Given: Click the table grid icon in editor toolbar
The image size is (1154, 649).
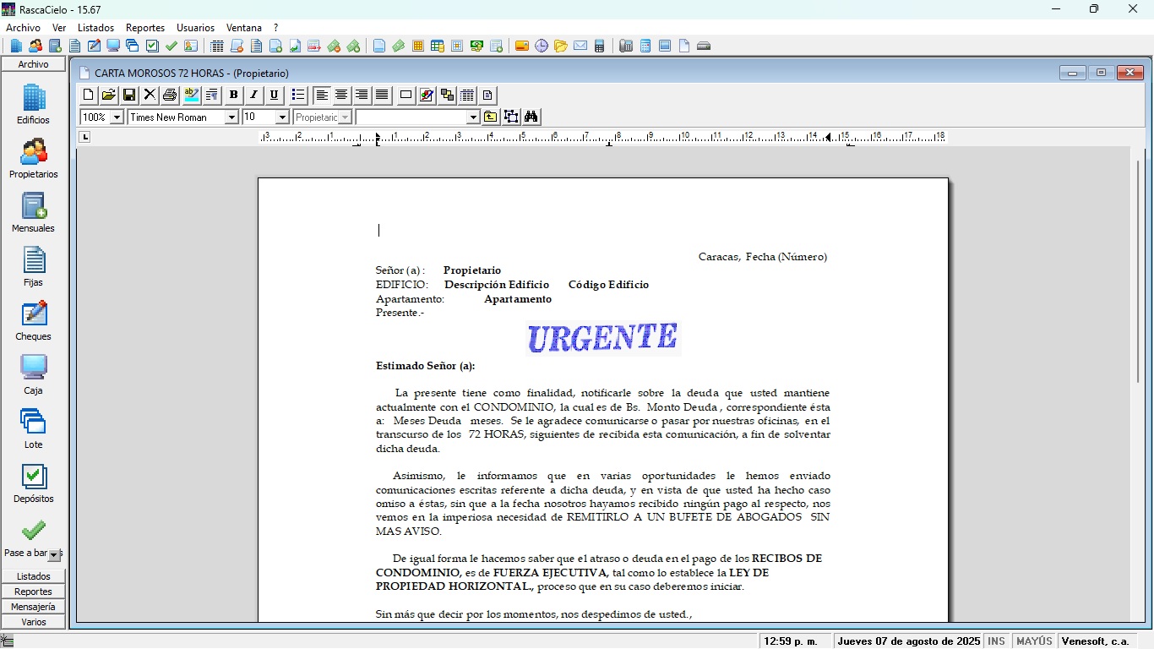Looking at the screenshot, I should click(467, 95).
